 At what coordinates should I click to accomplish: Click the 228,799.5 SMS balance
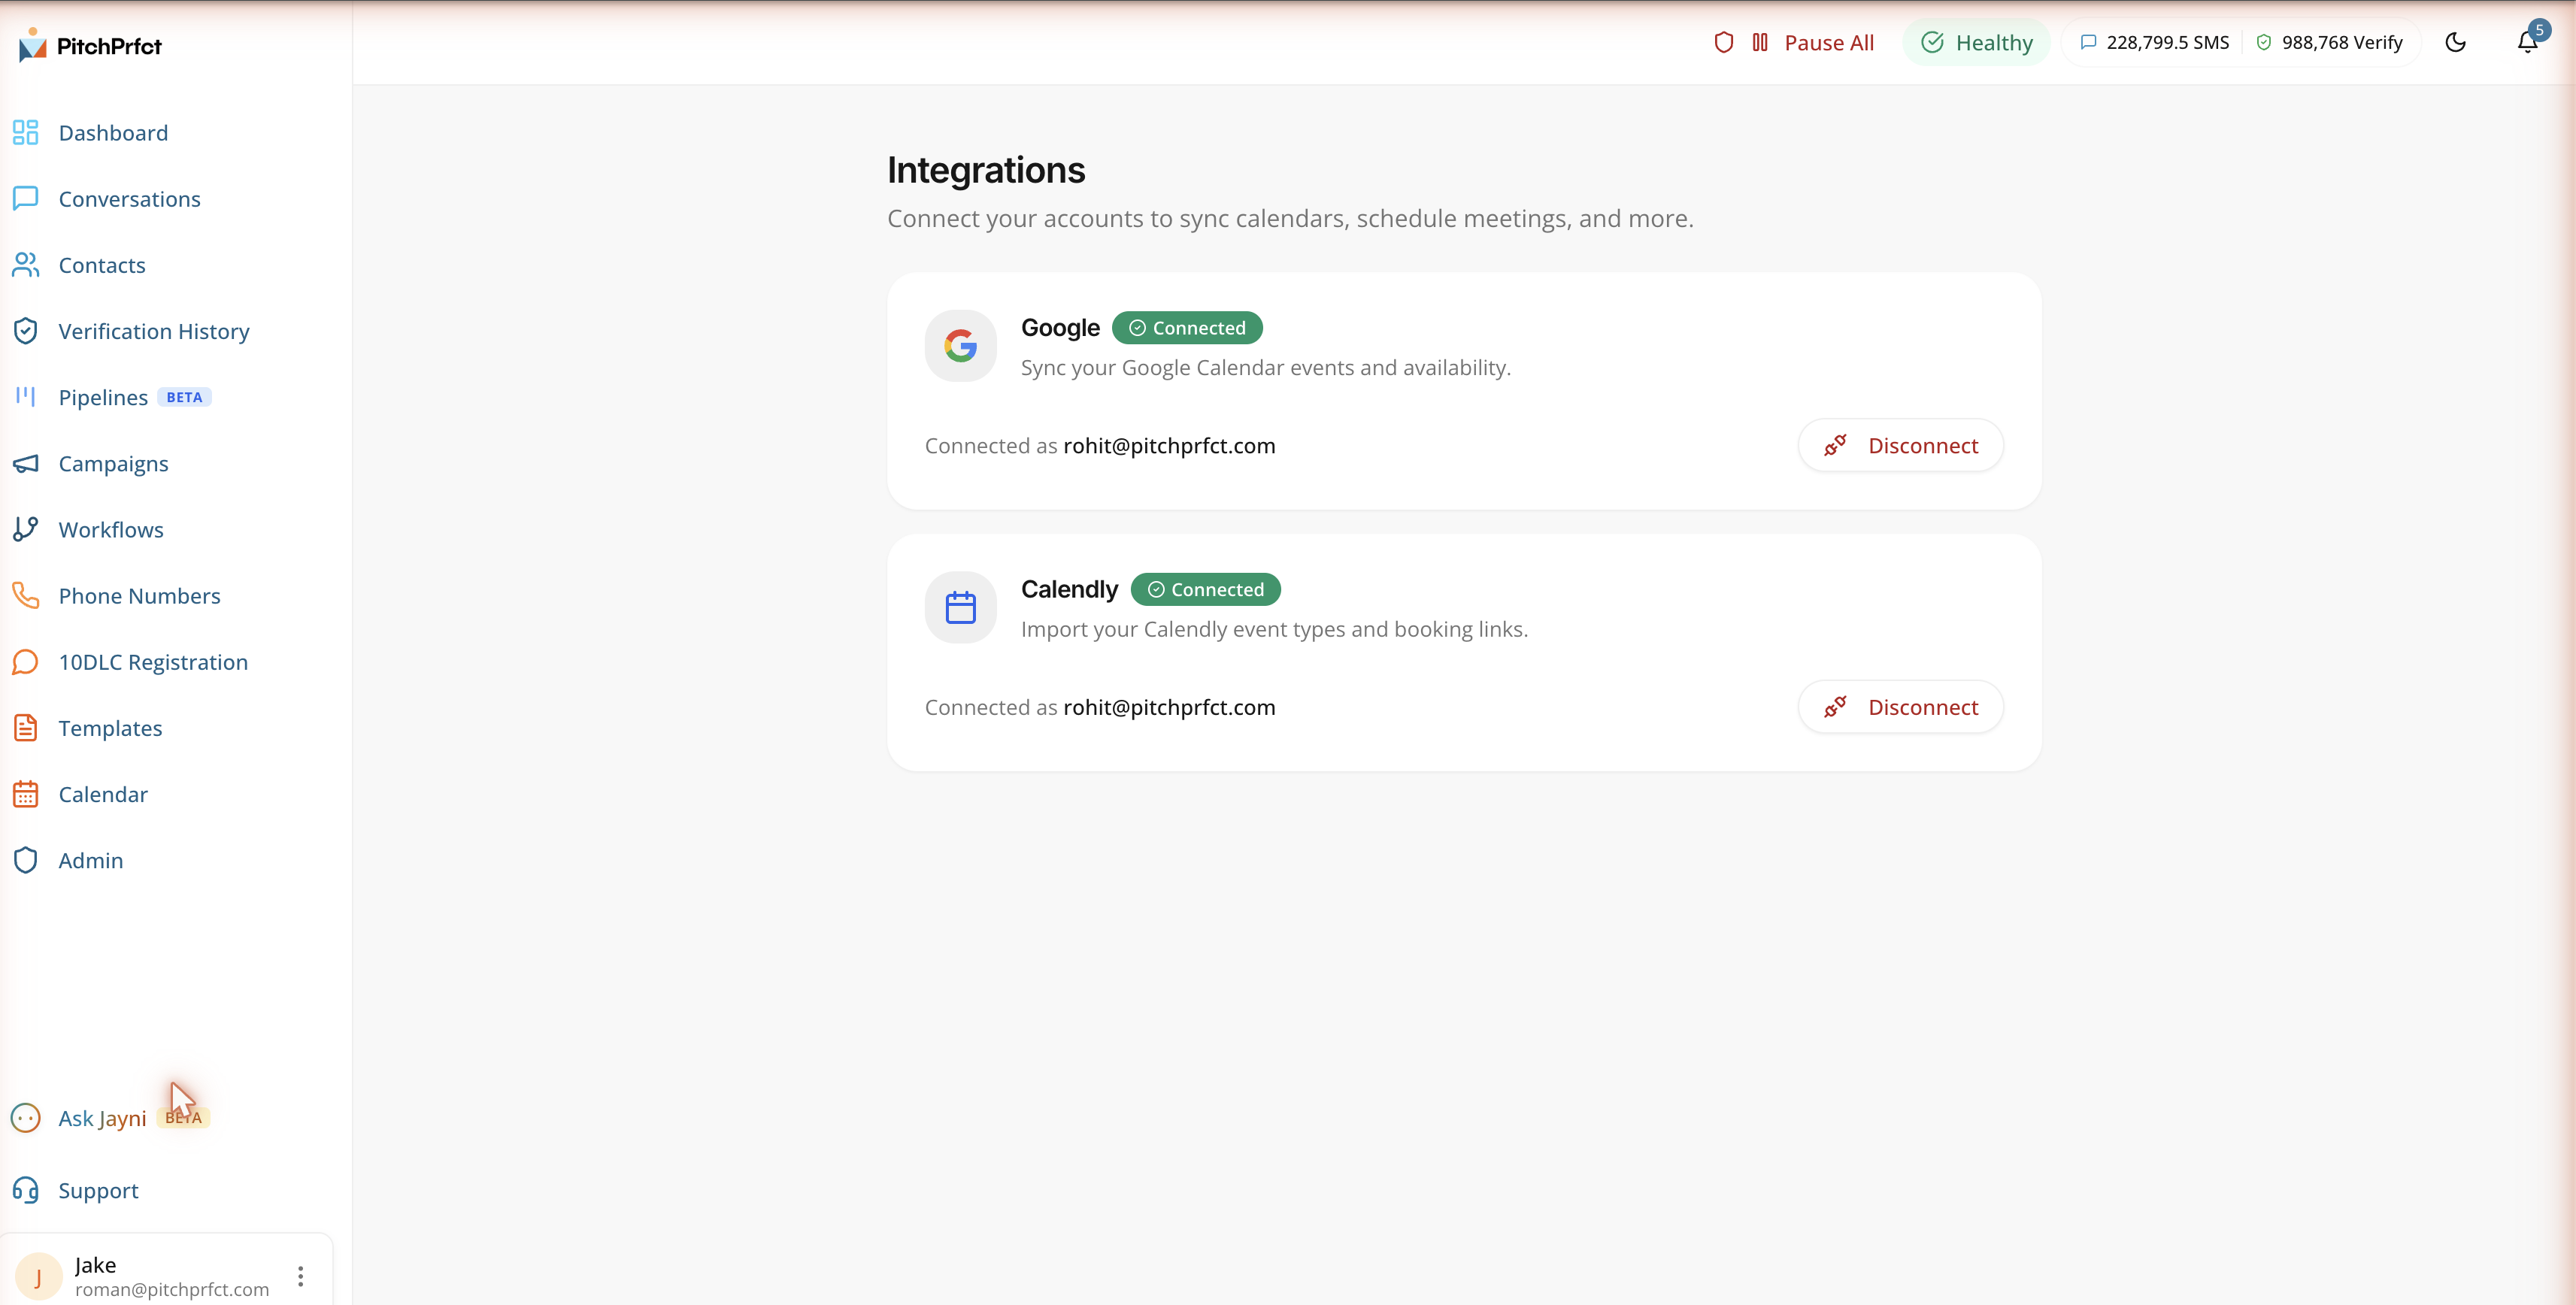click(2167, 42)
